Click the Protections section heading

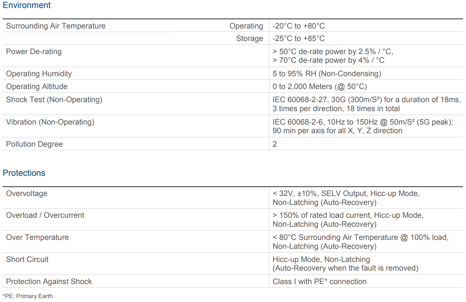click(x=24, y=173)
